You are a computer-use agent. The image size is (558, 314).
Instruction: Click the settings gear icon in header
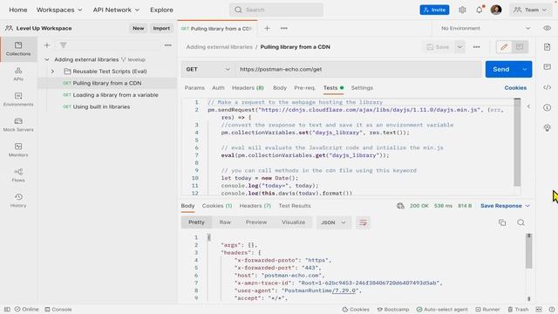462,10
